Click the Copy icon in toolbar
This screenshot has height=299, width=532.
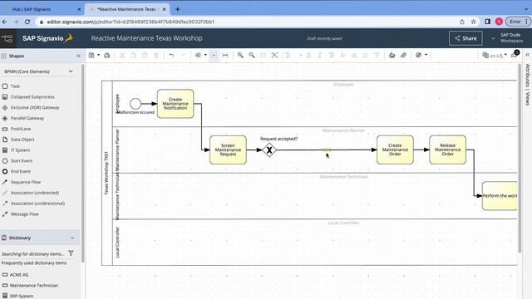tap(133, 56)
